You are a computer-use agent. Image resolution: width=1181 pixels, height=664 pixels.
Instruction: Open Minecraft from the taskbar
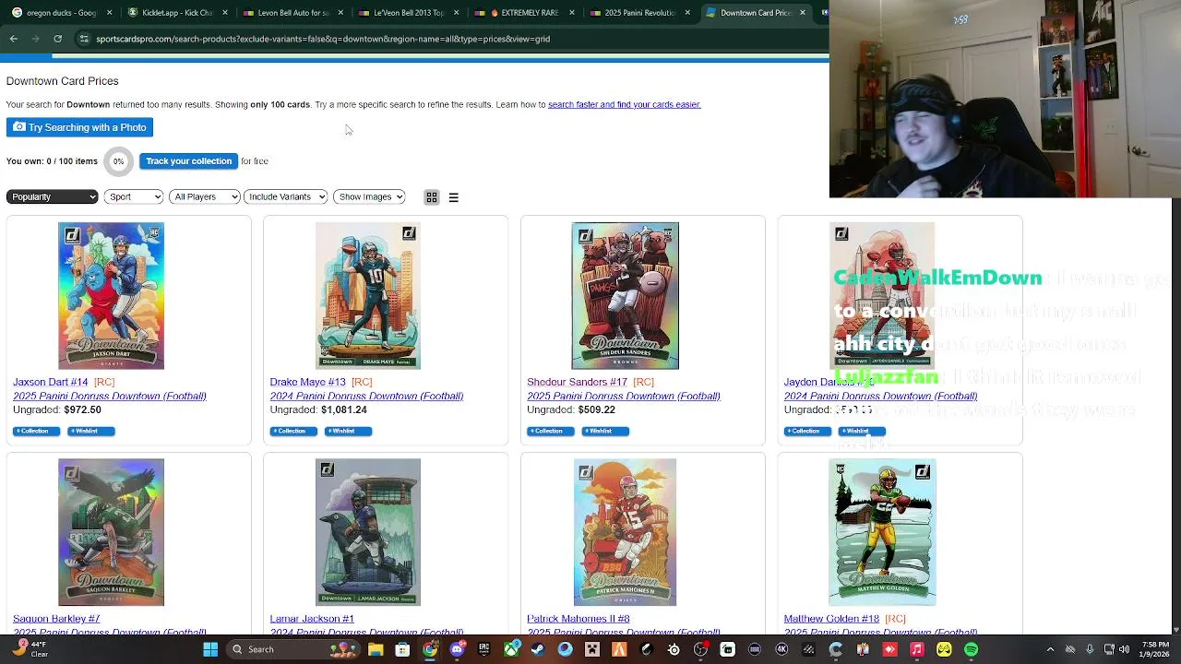[592, 649]
